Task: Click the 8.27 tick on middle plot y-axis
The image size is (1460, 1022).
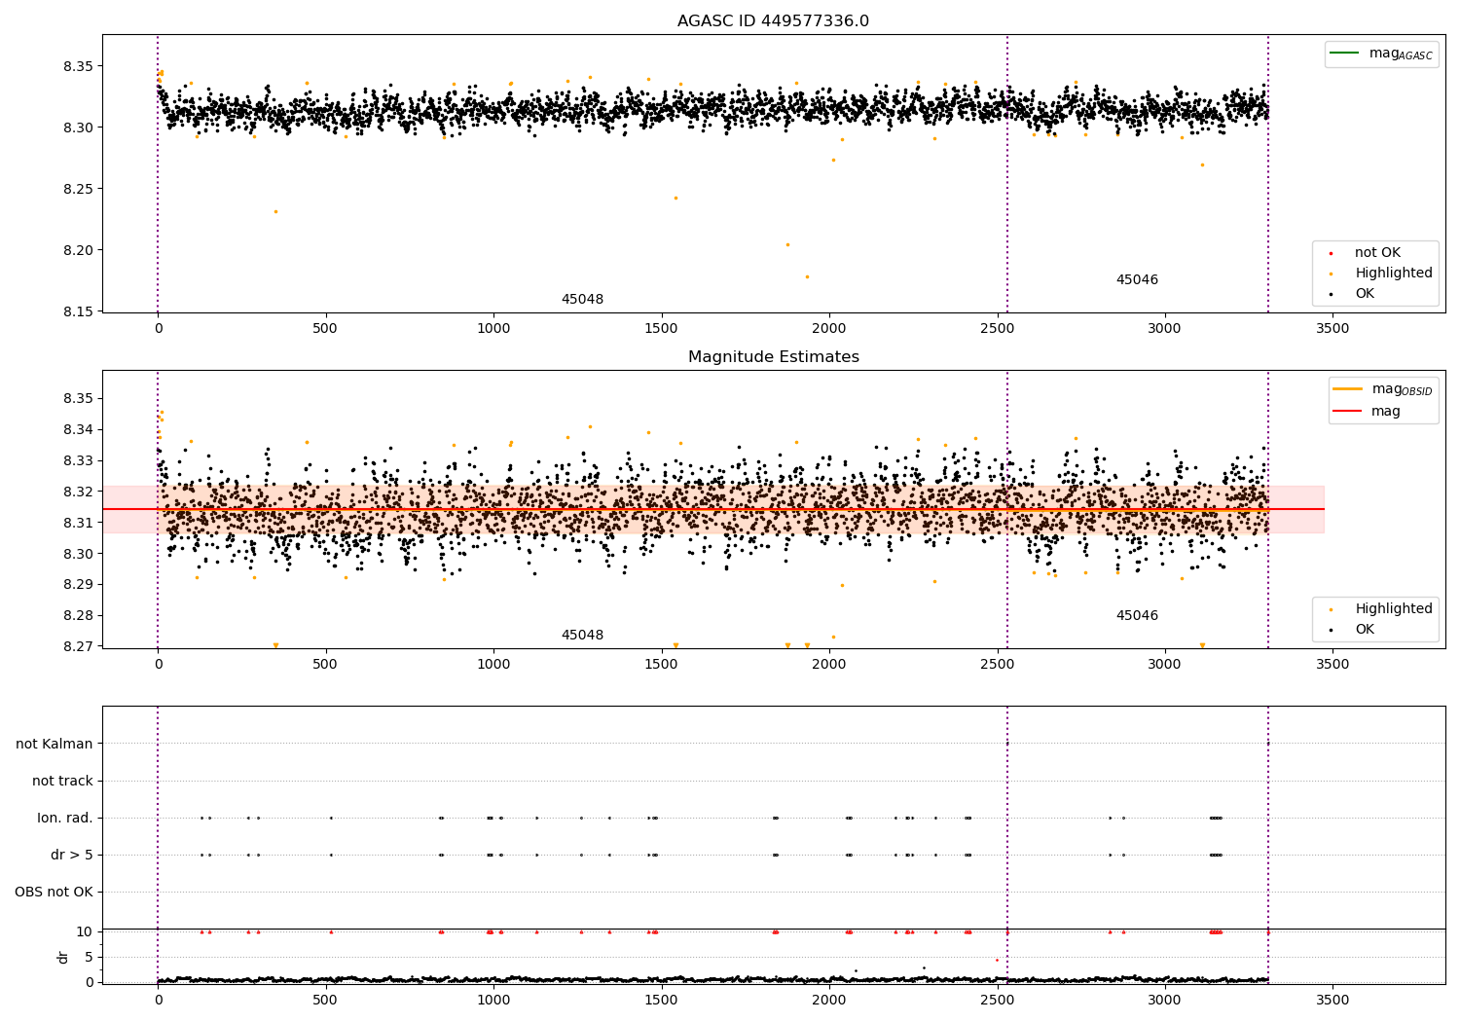Action: click(80, 647)
